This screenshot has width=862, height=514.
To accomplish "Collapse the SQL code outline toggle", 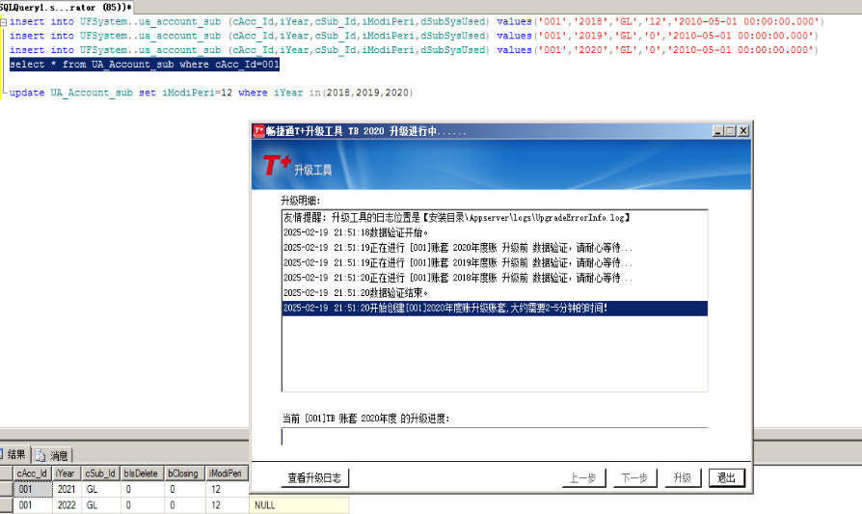I will 3,22.
